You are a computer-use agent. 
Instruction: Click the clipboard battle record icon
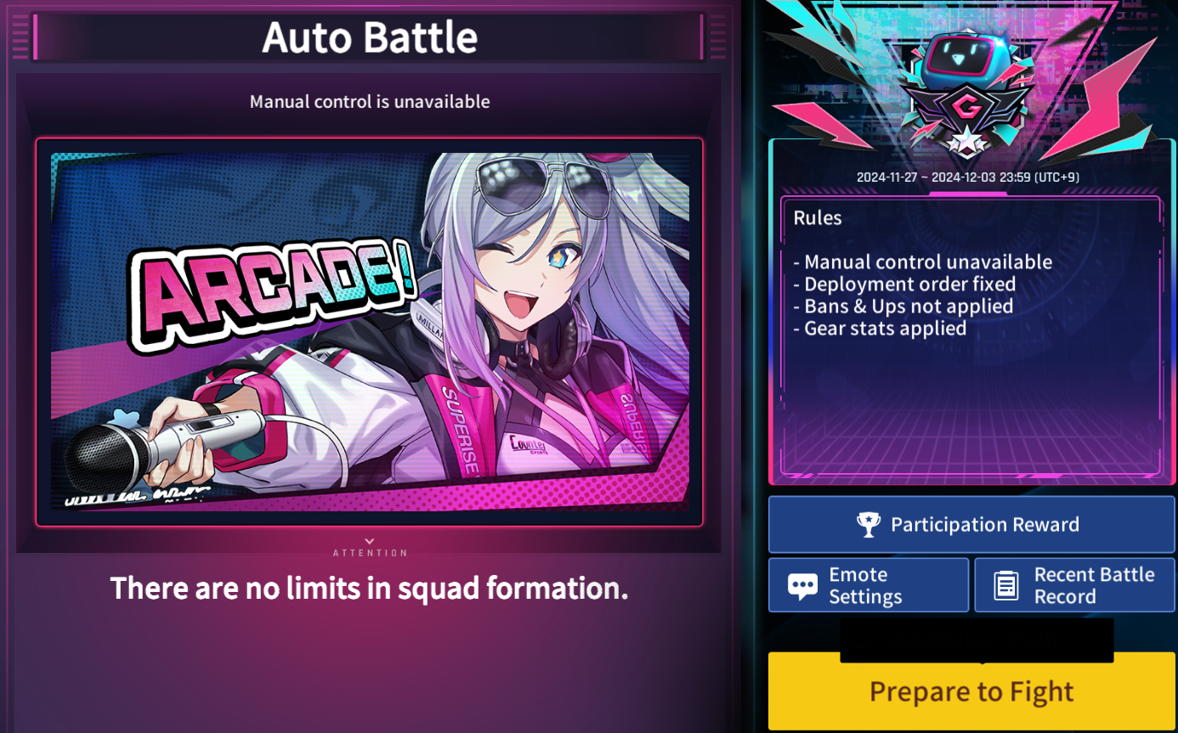[x=1006, y=585]
